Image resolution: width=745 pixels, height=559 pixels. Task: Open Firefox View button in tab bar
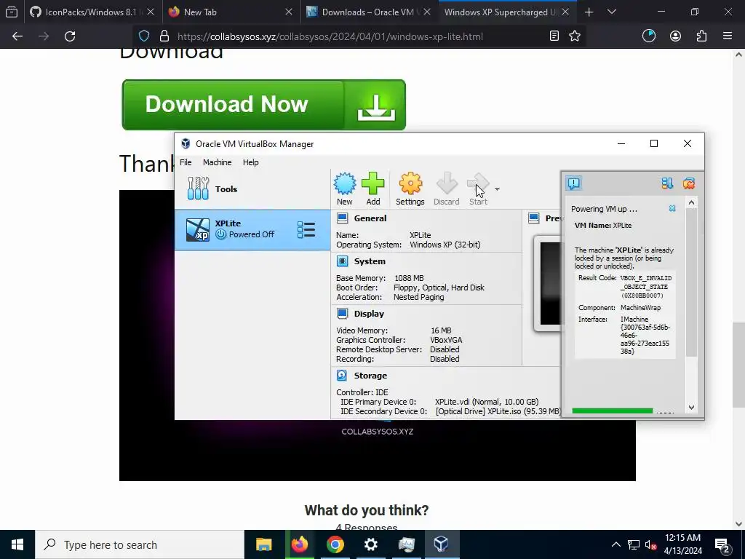tap(12, 12)
